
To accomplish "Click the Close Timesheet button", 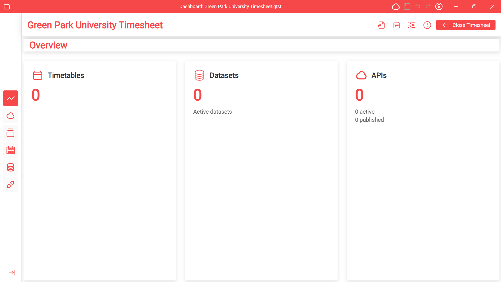I will pos(466,25).
